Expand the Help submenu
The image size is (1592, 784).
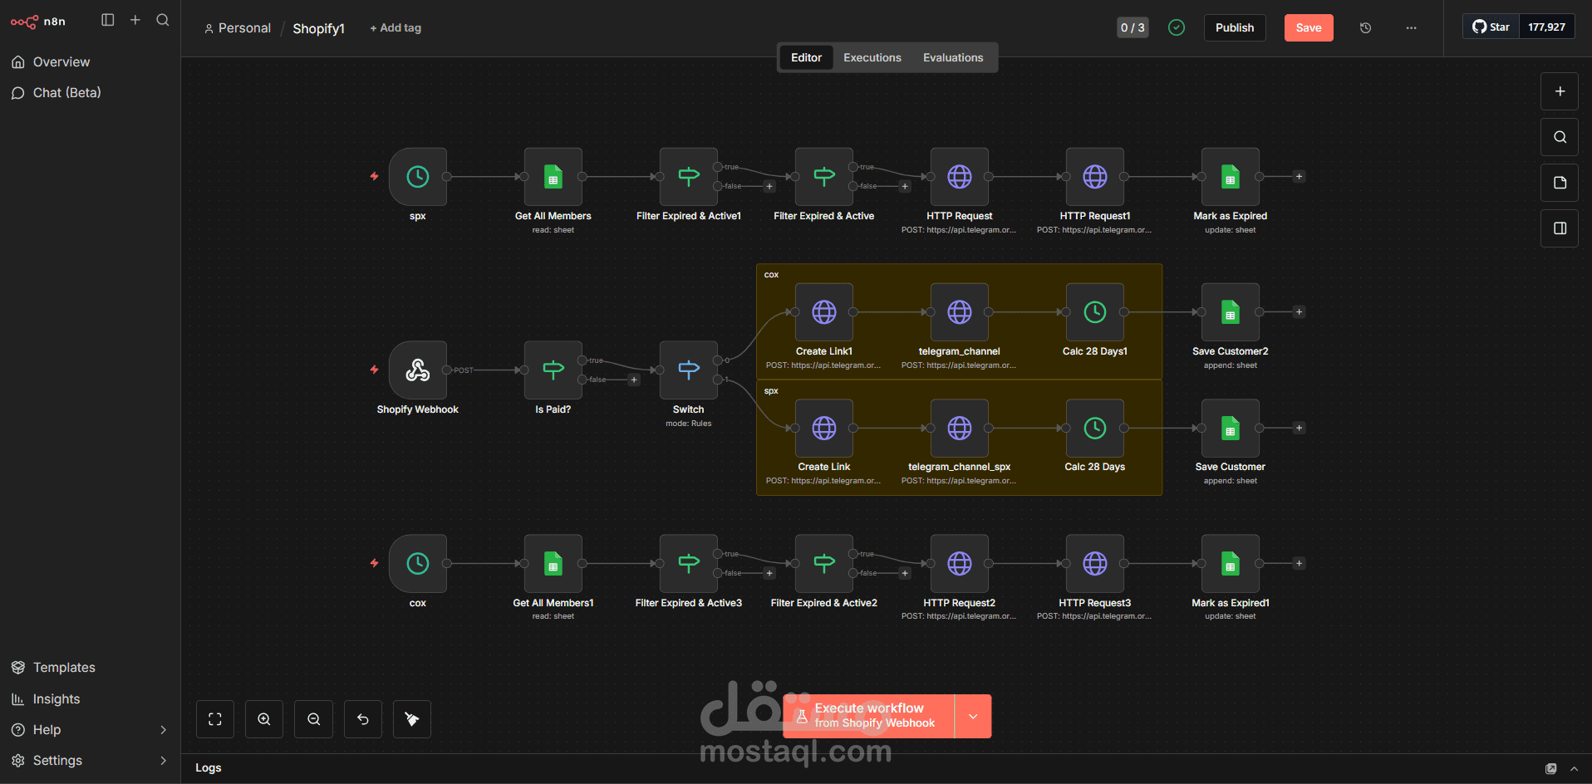click(163, 730)
